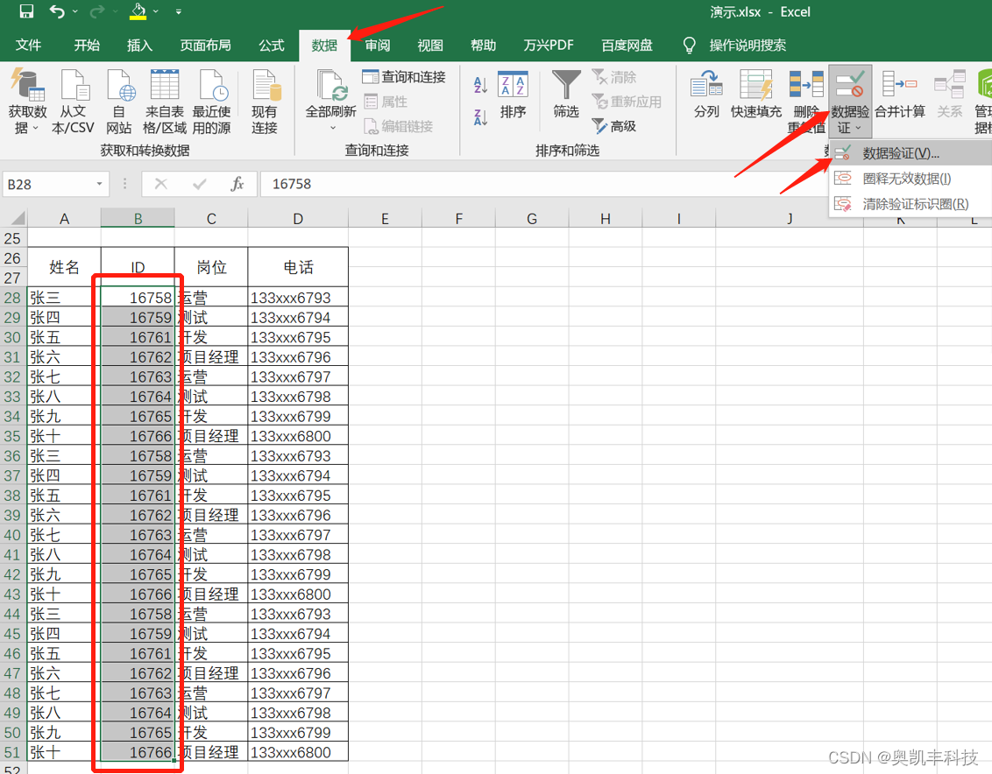Click cell D35 with 133xxx6800

pos(298,436)
